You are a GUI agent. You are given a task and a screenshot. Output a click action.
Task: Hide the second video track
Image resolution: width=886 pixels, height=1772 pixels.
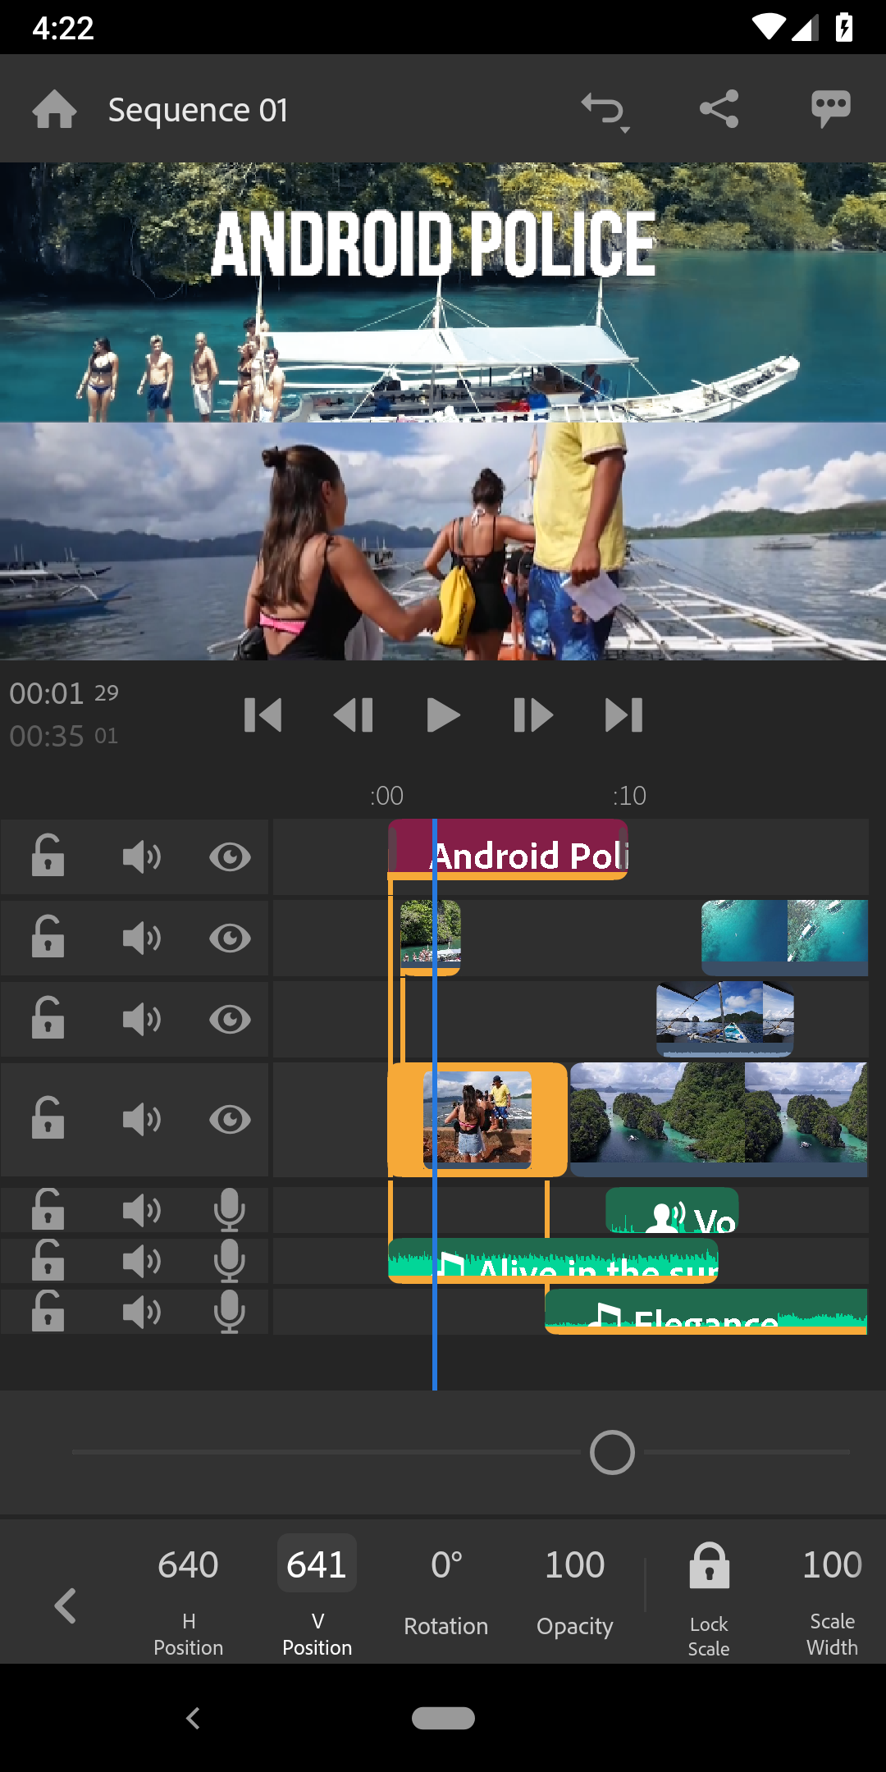[x=230, y=938]
